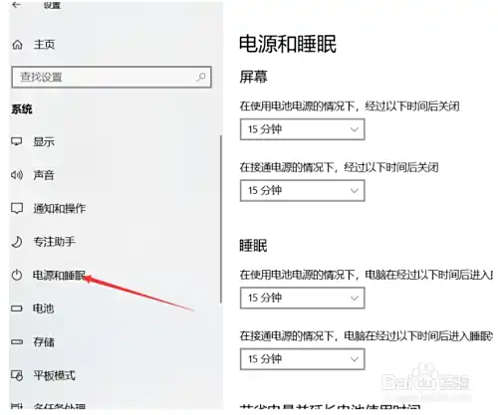Open screen-off dropdown when plugged in
Viewport: 498px width, 415px height.
[x=303, y=191]
